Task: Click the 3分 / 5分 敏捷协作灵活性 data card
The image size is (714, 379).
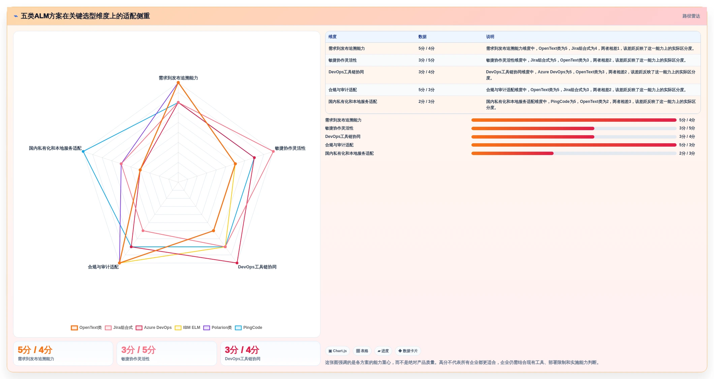Action: (166, 353)
